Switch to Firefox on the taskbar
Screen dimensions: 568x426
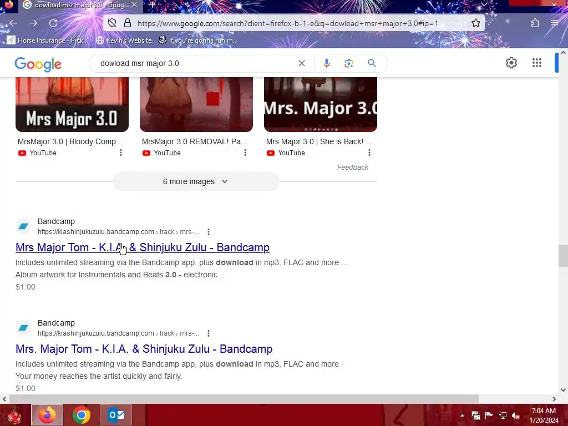[47, 415]
